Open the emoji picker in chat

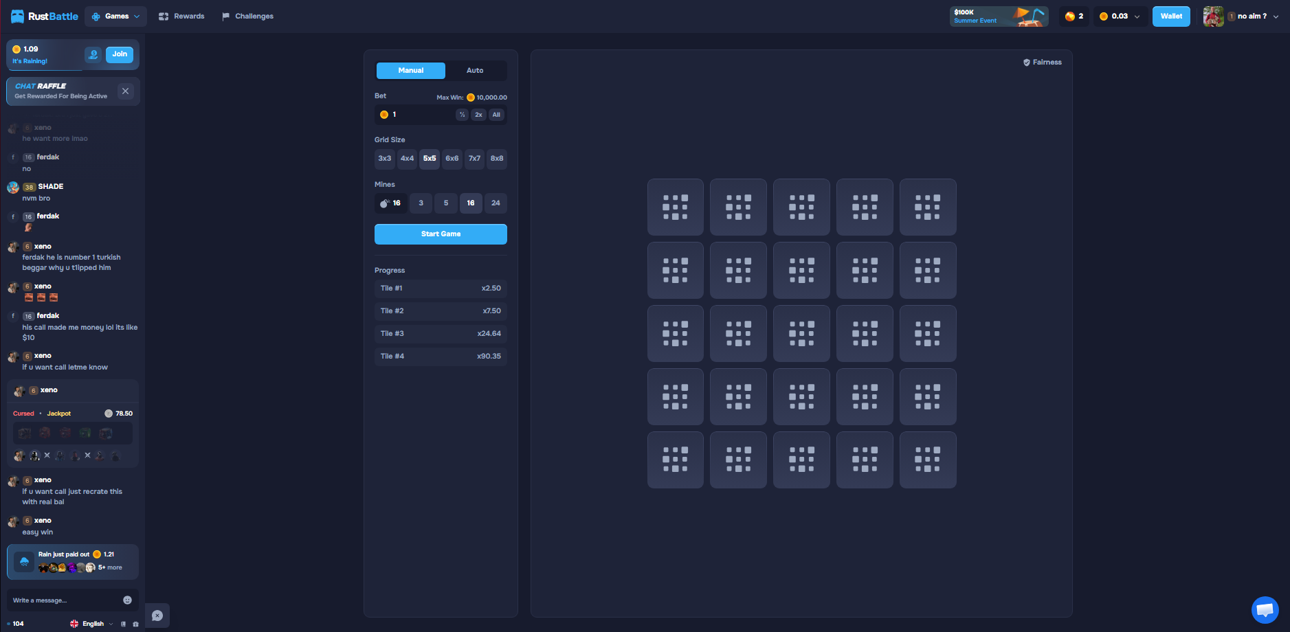[x=127, y=600]
